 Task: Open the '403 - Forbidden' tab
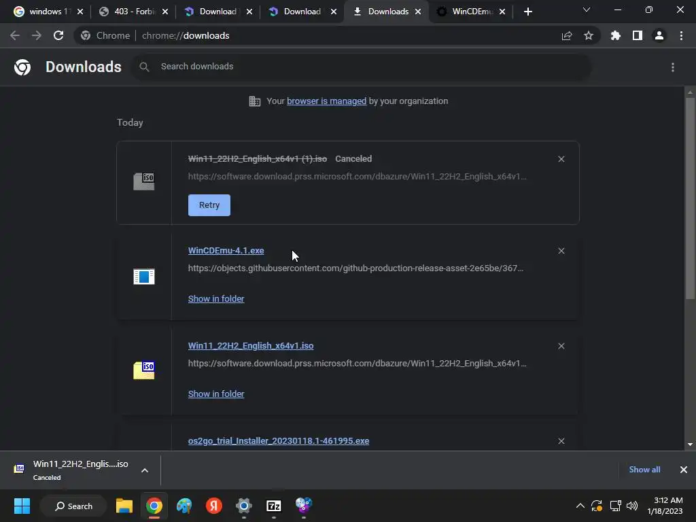pos(128,12)
